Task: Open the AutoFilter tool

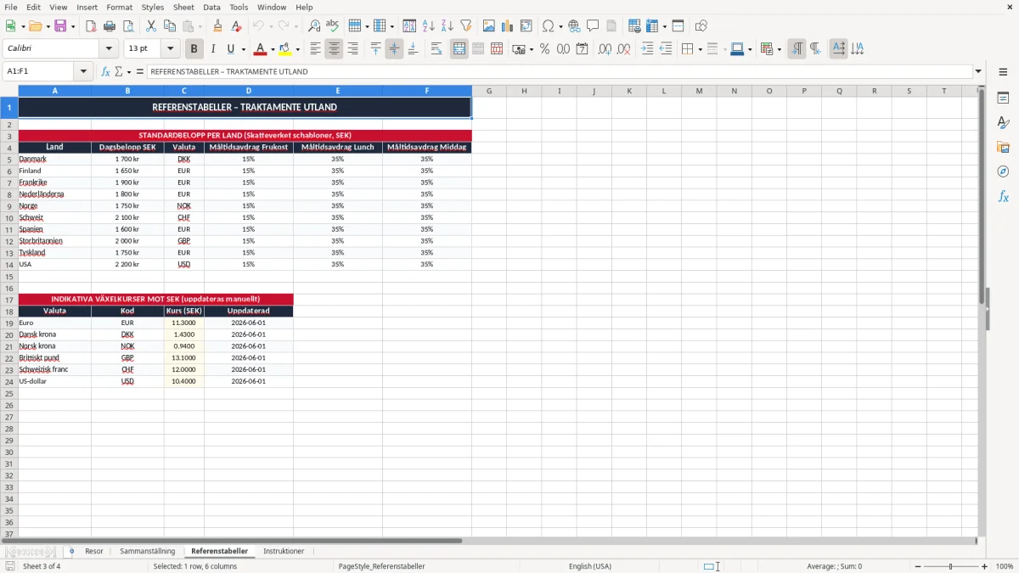Action: pos(465,26)
